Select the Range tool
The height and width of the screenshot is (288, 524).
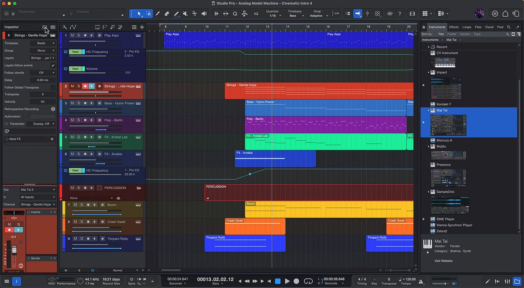149,14
